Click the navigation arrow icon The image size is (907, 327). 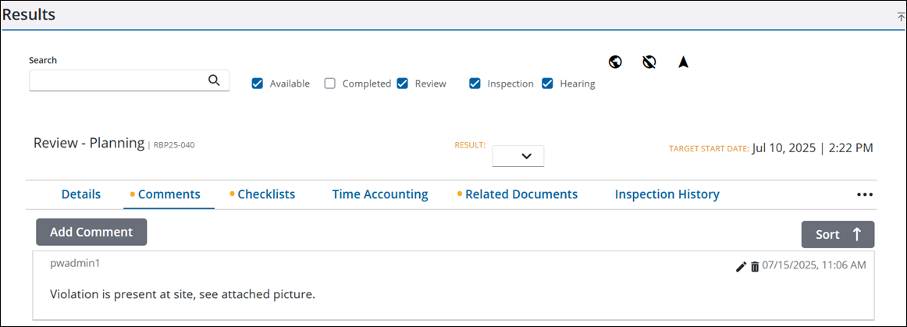[683, 62]
